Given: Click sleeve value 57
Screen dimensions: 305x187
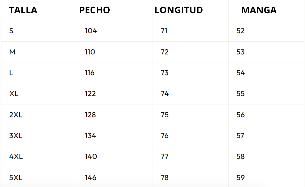Looking at the screenshot, I should point(240,136).
